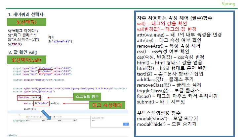
Task: Click the input line with id="melon"
Action: tap(42, 71)
